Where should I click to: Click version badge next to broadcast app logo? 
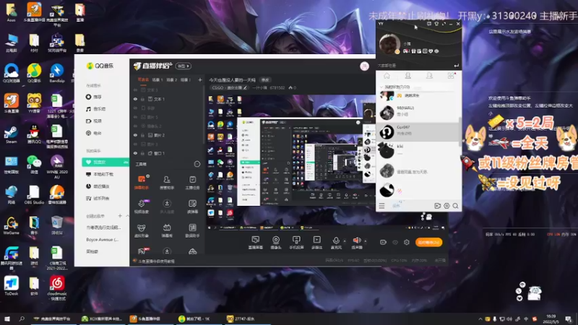pyautogui.click(x=184, y=66)
